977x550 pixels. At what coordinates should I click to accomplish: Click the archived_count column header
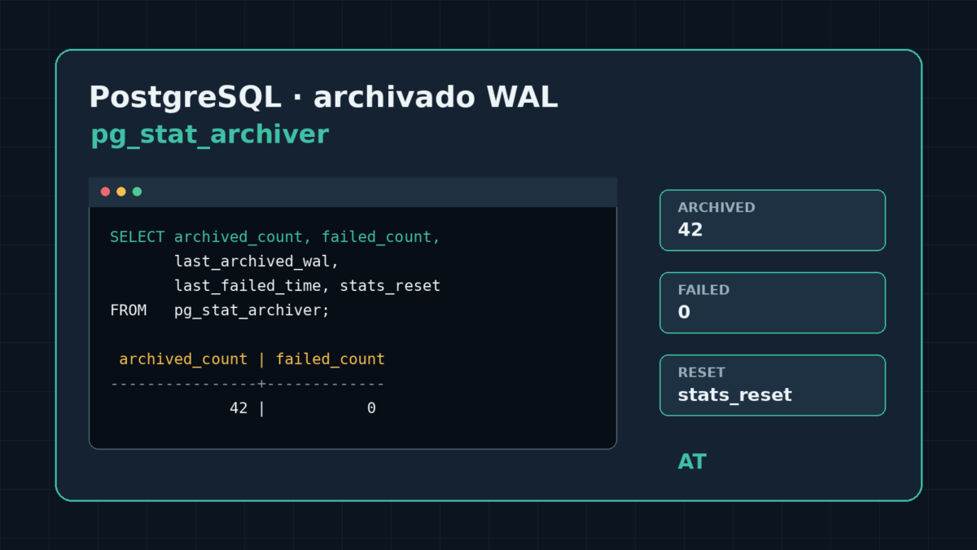pos(183,359)
